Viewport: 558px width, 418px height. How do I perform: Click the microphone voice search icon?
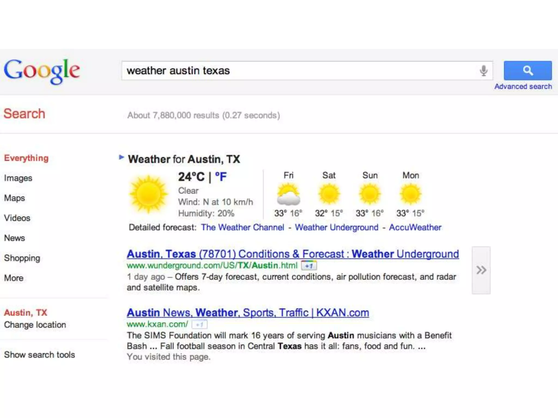[484, 71]
